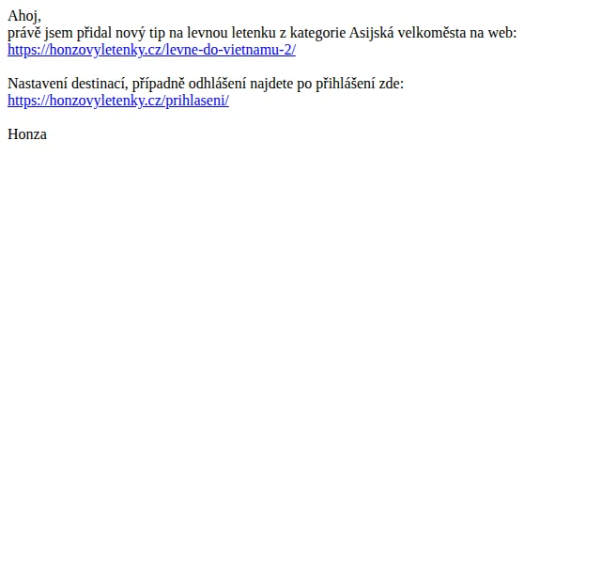Click the 'Honza' signature text
This screenshot has height=564, width=601.
click(x=27, y=134)
